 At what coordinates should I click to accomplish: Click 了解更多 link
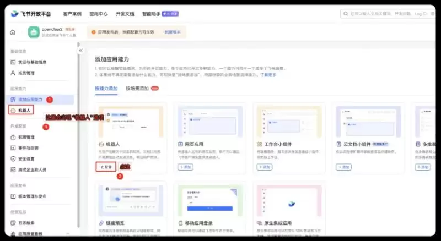coord(268,75)
